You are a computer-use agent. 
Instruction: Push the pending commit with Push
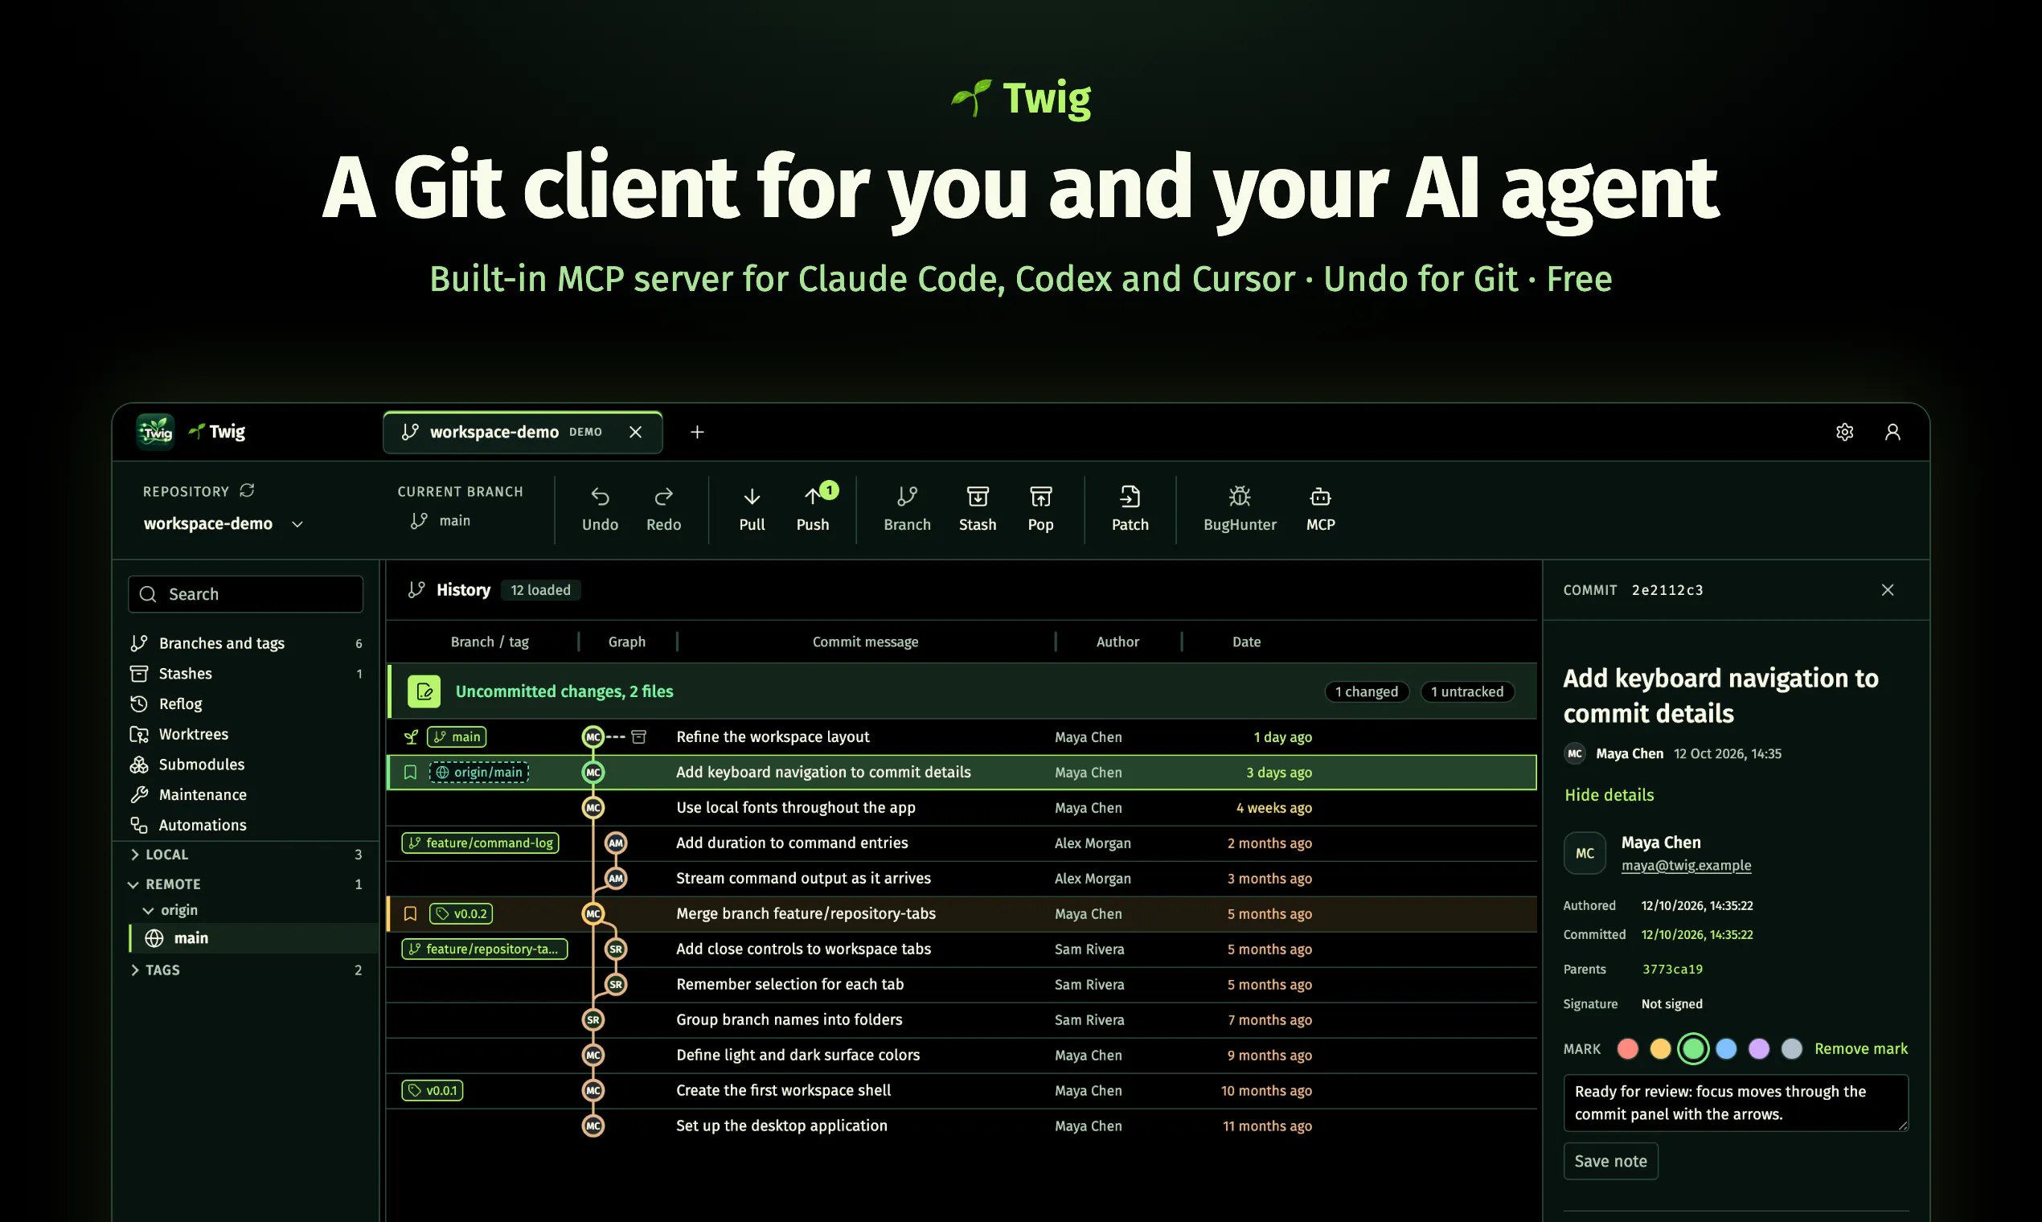click(813, 509)
